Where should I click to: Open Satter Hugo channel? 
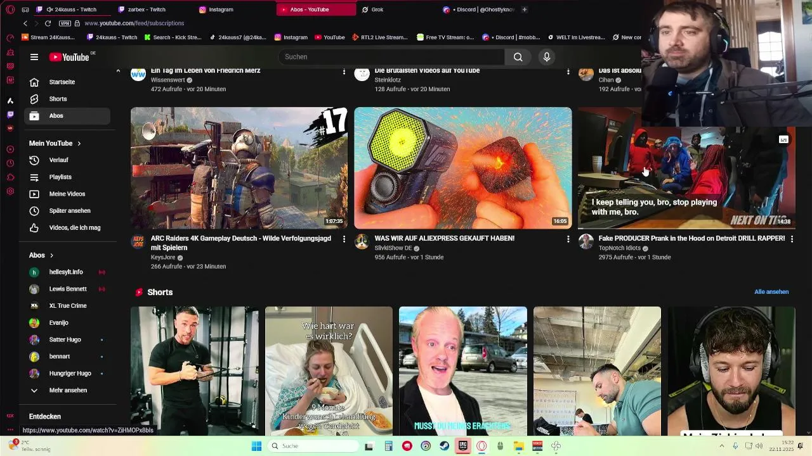(x=67, y=339)
